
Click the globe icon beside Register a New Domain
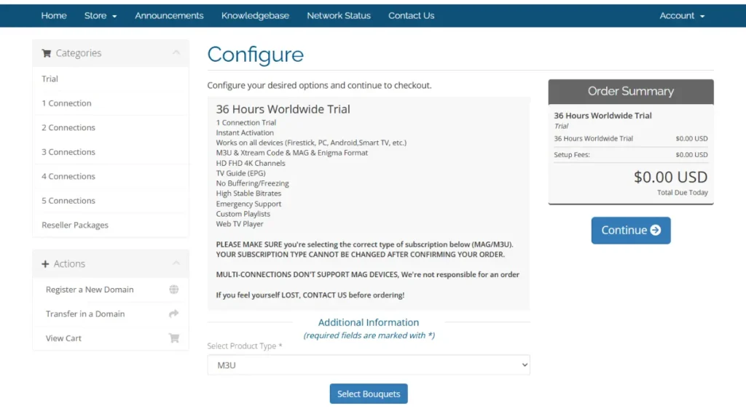tap(173, 290)
